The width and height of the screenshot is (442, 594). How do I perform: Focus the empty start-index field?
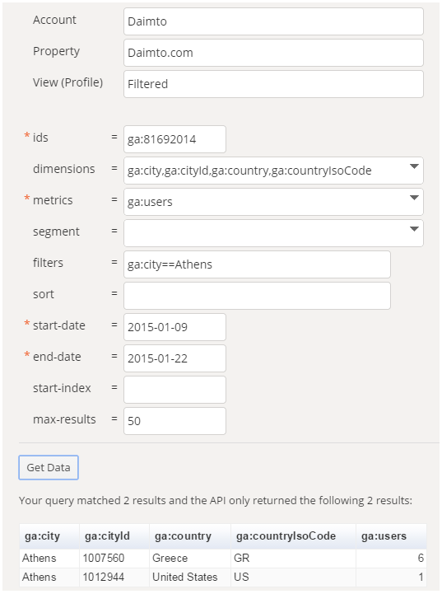(174, 390)
